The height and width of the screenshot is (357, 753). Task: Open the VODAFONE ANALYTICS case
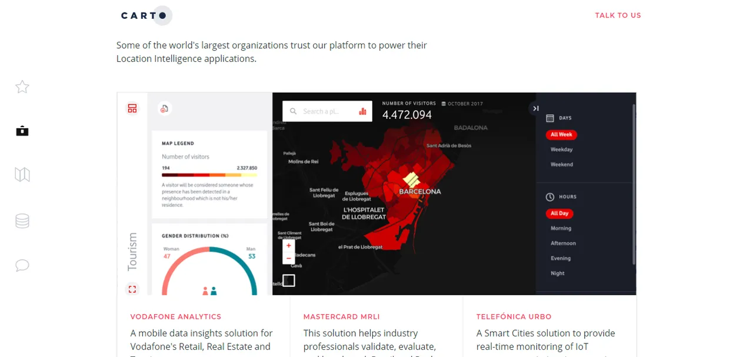176,316
